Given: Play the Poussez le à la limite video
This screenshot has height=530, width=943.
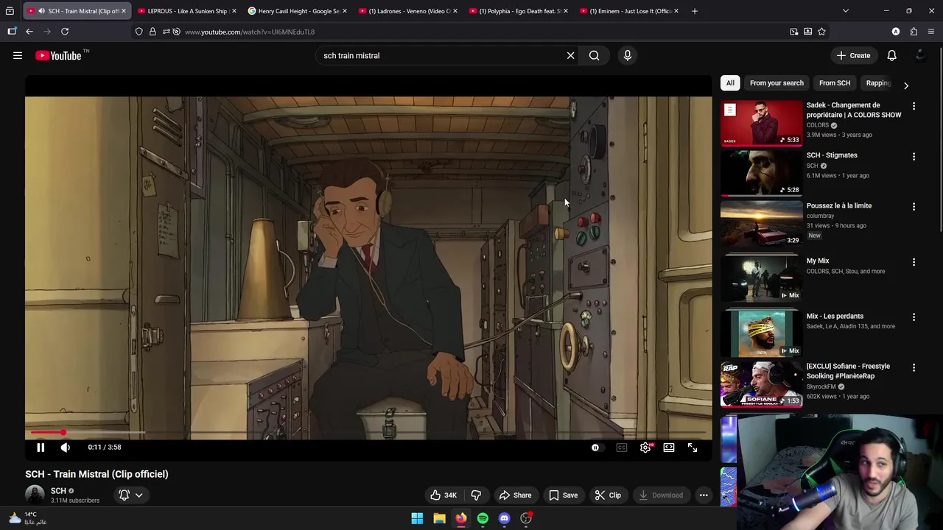Looking at the screenshot, I should tap(761, 224).
